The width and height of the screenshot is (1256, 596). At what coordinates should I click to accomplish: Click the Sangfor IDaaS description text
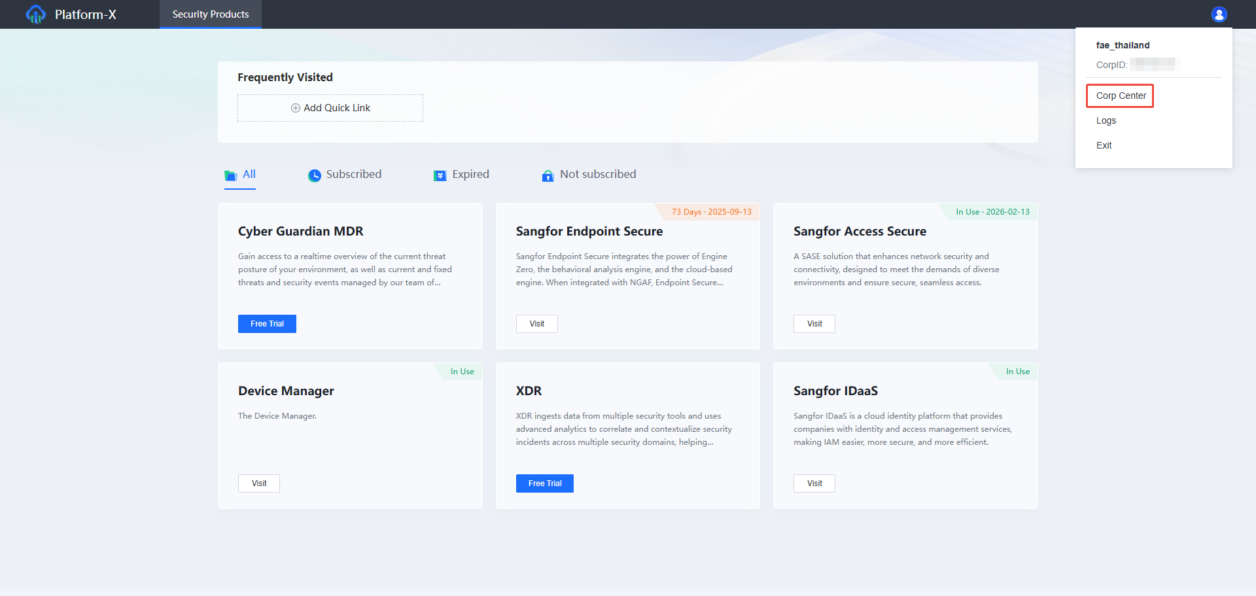[x=903, y=429]
